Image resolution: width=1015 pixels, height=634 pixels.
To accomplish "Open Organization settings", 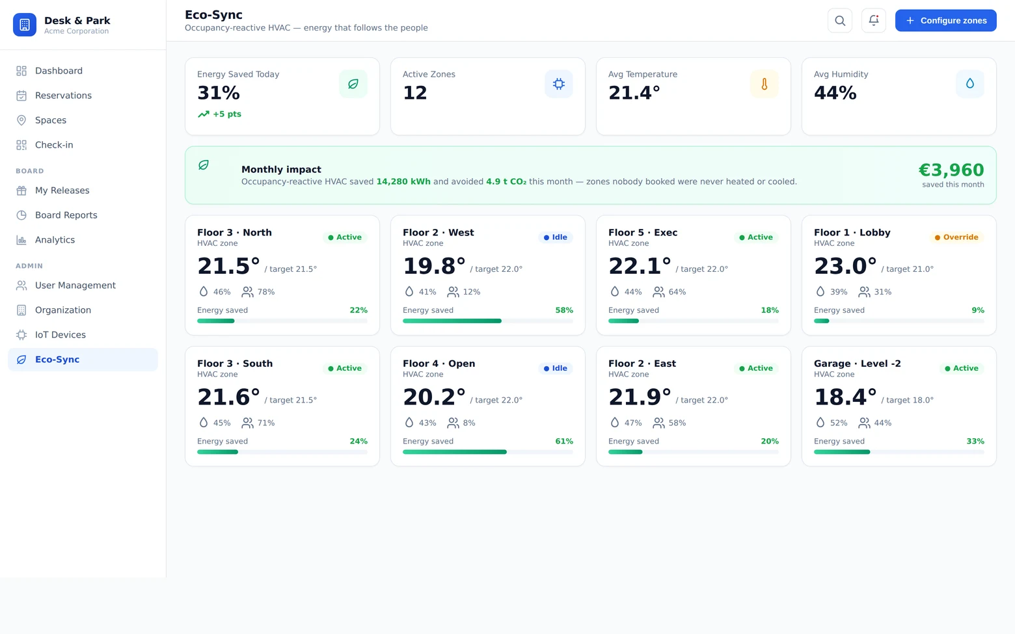I will click(x=83, y=310).
